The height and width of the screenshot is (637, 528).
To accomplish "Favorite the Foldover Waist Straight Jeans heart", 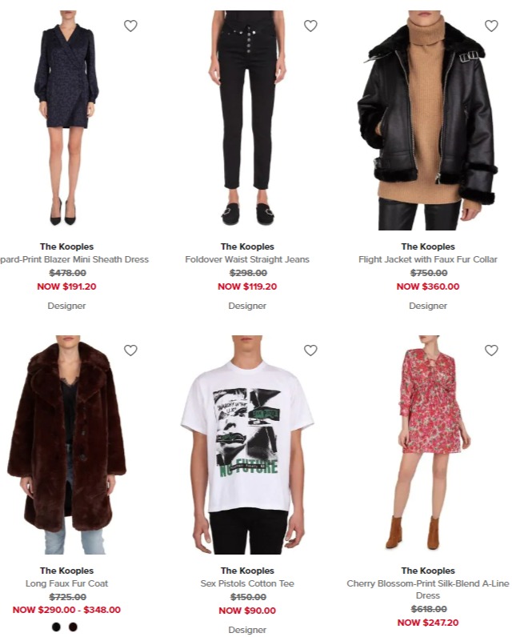I will coord(310,26).
